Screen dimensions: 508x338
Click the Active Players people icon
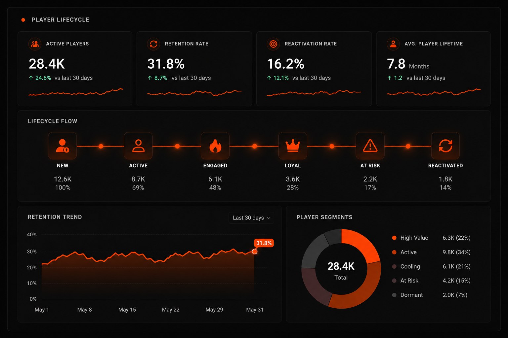pos(35,44)
